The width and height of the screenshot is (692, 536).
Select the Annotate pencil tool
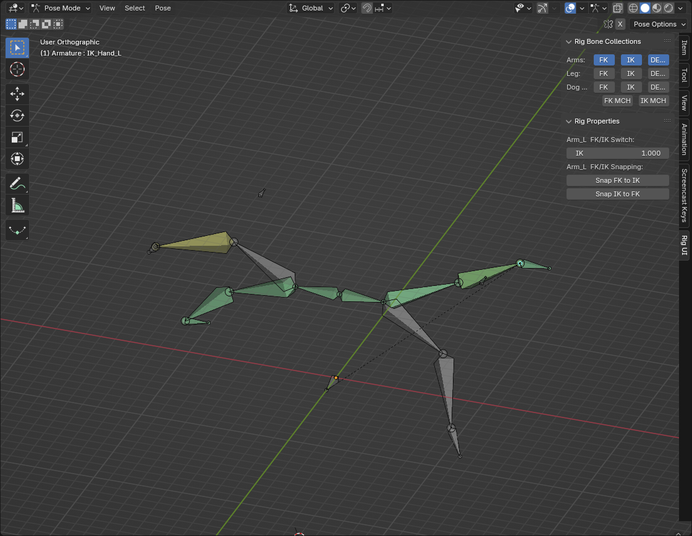[17, 183]
